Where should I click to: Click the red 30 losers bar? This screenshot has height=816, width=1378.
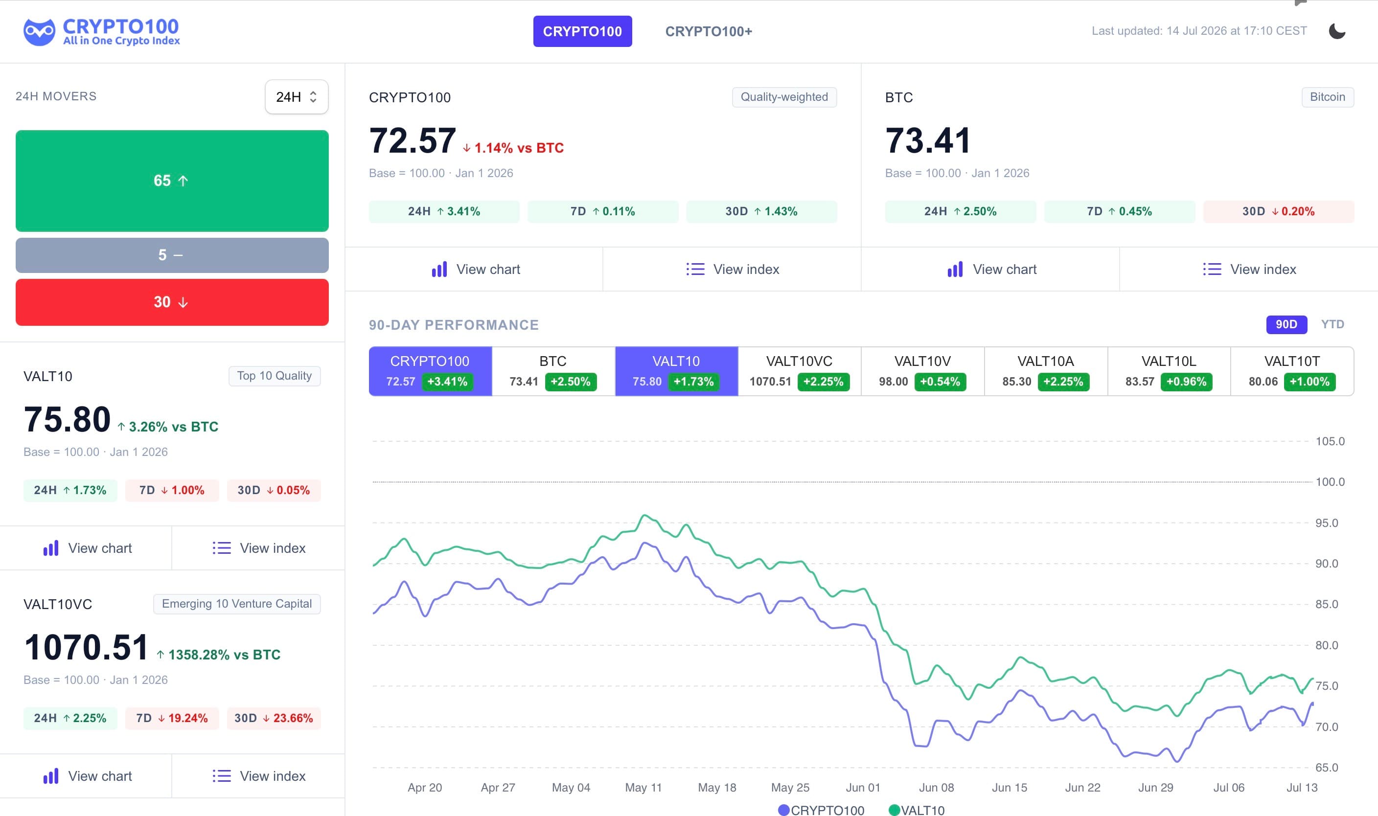(172, 302)
